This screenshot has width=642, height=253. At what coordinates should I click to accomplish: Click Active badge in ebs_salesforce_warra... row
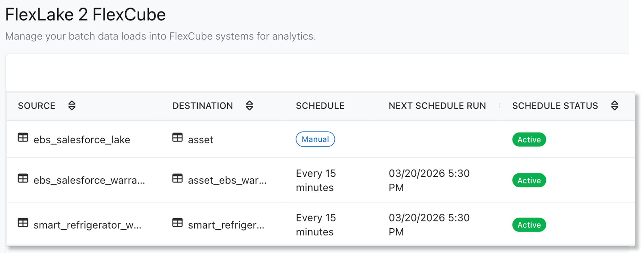coord(529,180)
